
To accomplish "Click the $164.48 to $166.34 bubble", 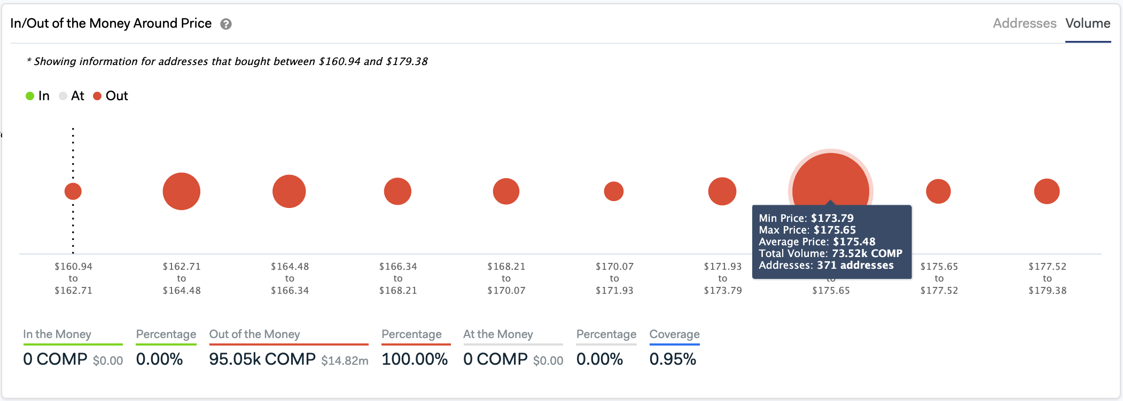I will (x=289, y=191).
